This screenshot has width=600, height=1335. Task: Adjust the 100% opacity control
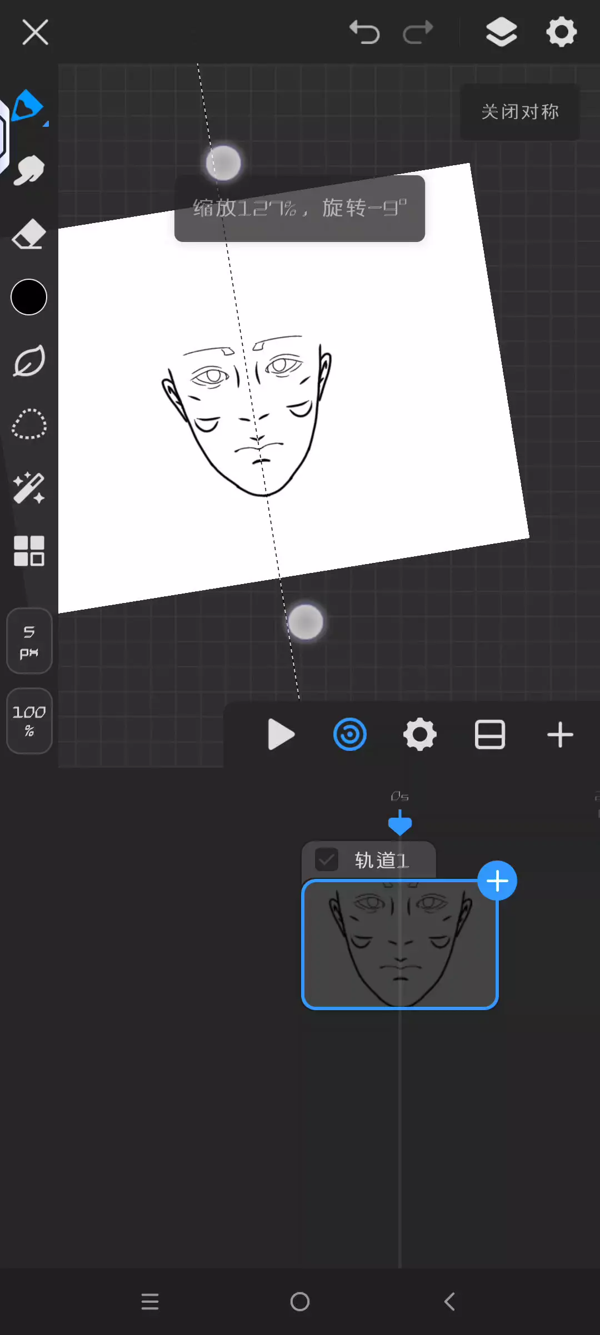29,721
